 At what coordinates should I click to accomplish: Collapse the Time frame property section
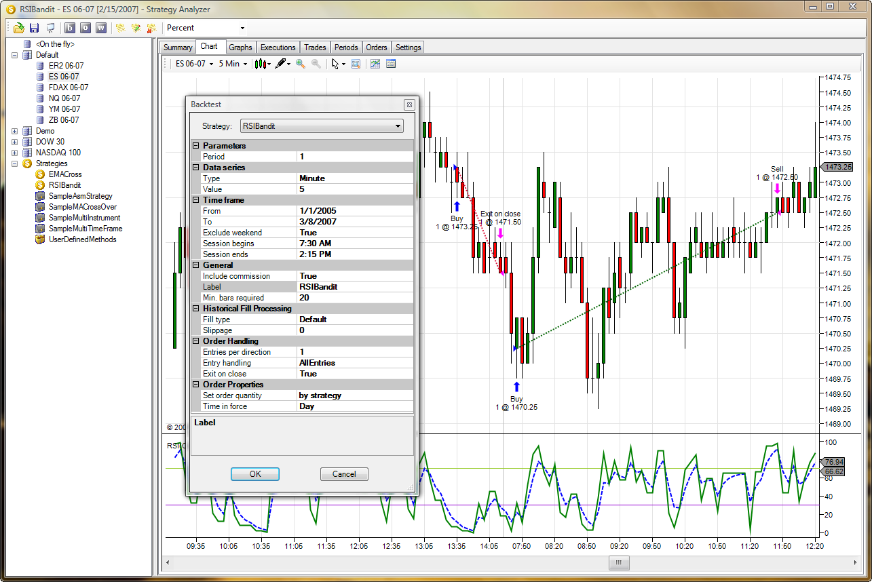(x=196, y=200)
